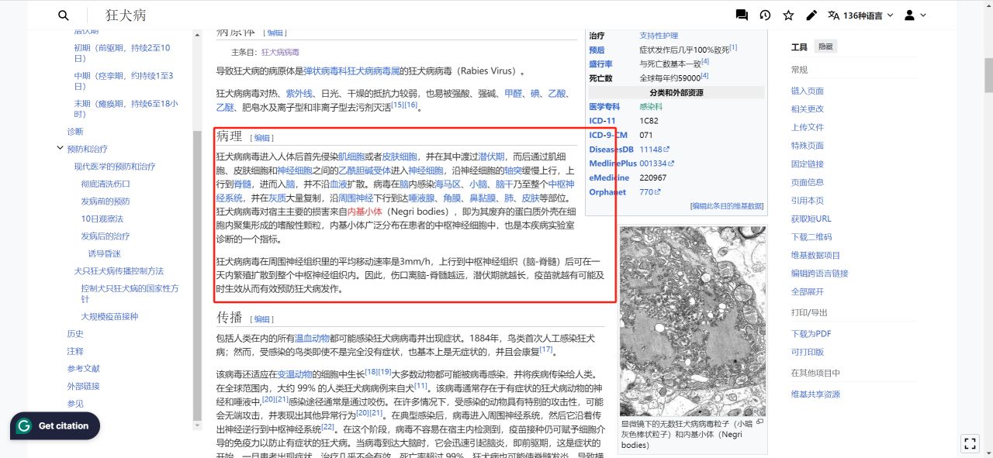Jump to 参考文献 in contents sidebar
993x458 pixels.
83,369
